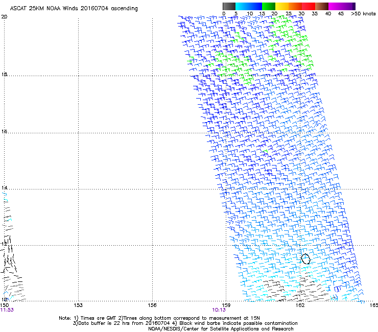Click the green 15-20 knots legend swatch
Image resolution: width=378 pixels, height=332 pixels.
269,6
